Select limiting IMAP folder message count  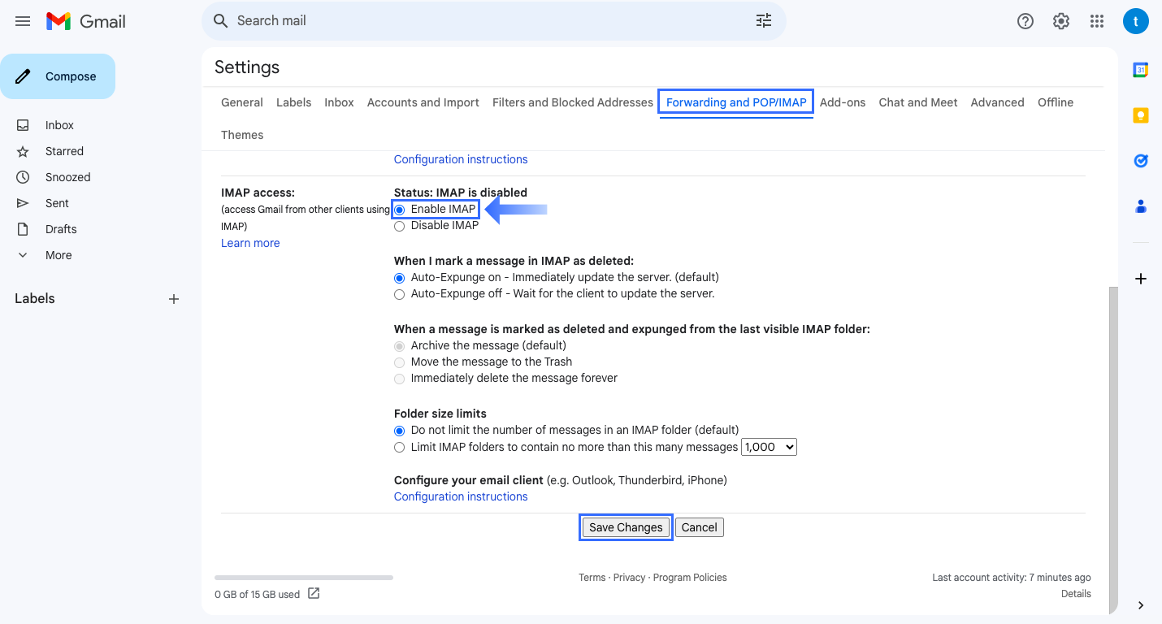[399, 447]
